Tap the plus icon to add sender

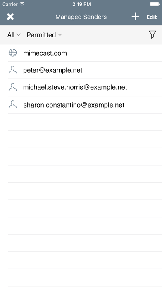(136, 17)
